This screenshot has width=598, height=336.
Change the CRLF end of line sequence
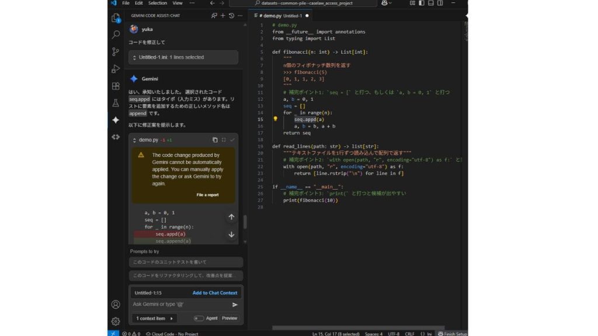point(409,334)
